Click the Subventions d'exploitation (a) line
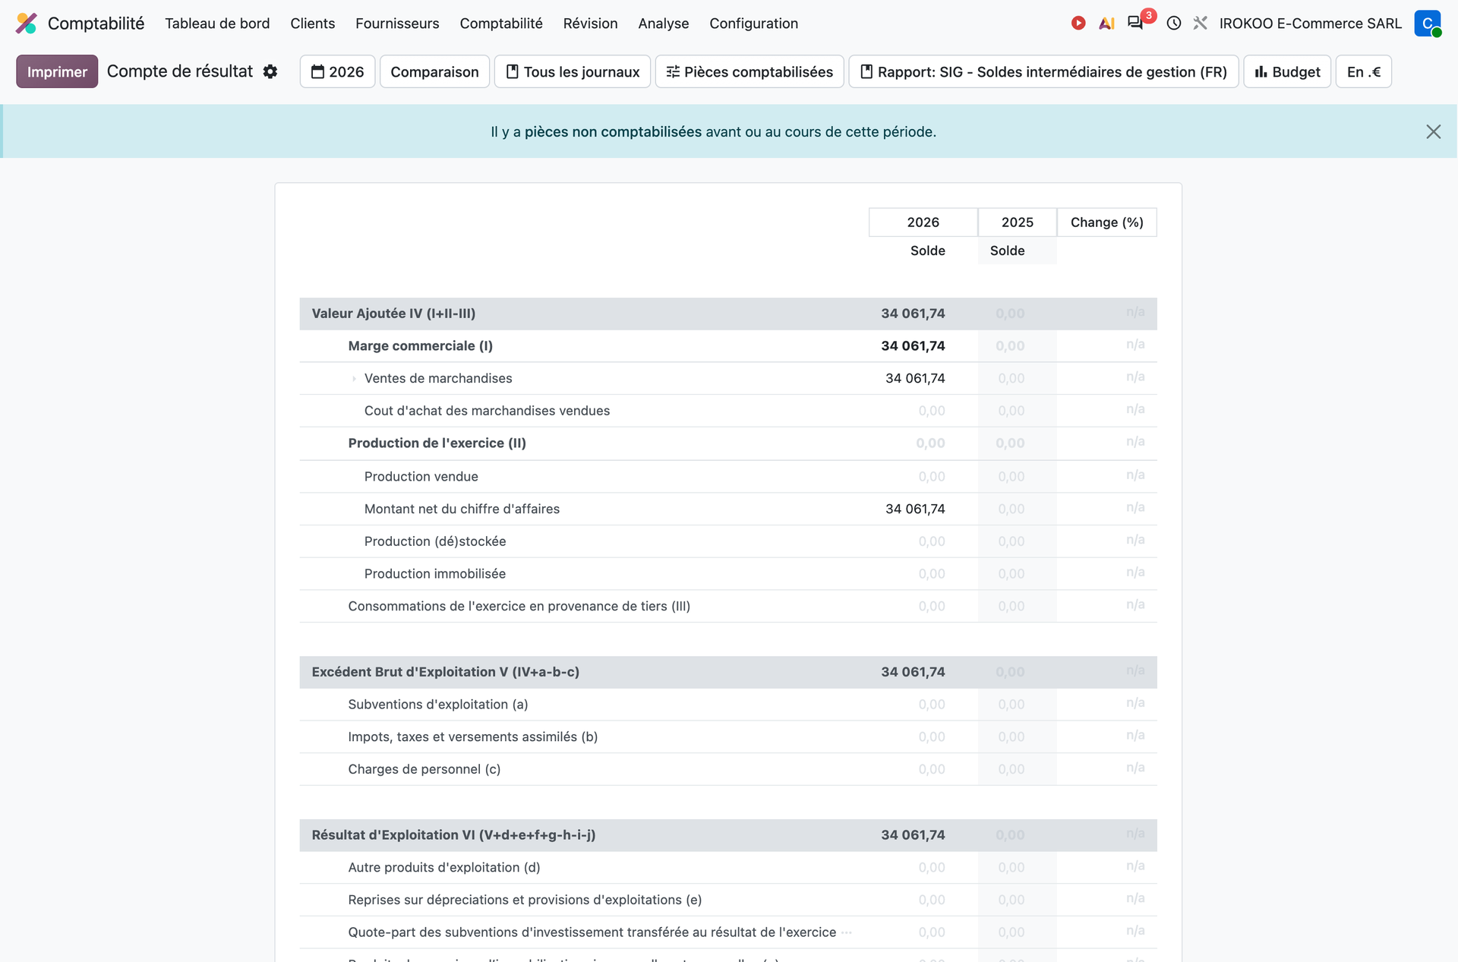 [x=728, y=705]
